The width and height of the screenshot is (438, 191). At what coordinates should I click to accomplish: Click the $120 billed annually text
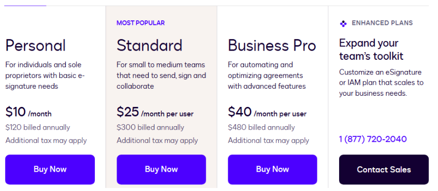tap(38, 128)
